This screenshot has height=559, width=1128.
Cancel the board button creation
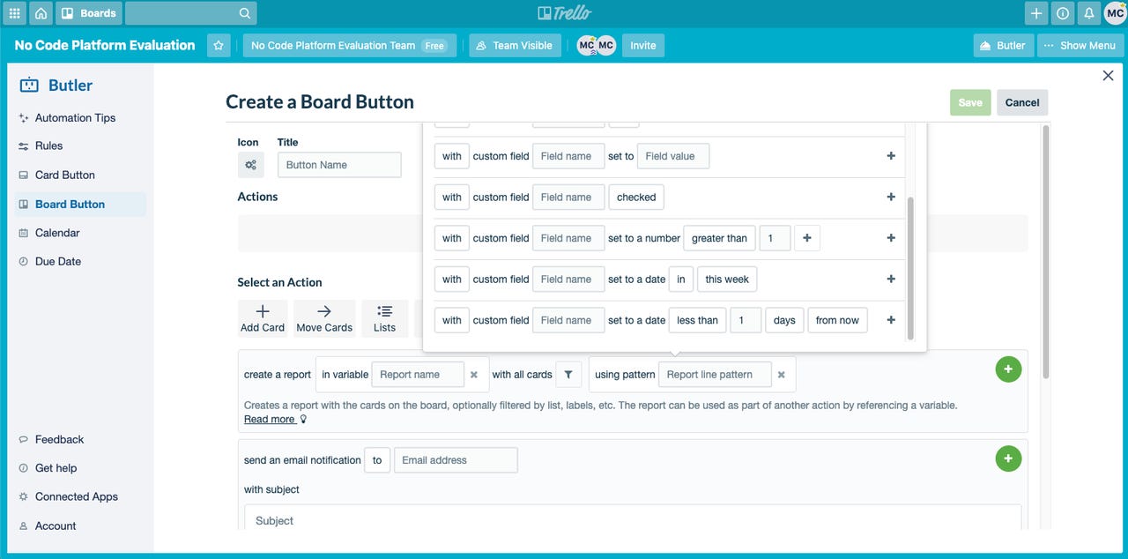1021,102
